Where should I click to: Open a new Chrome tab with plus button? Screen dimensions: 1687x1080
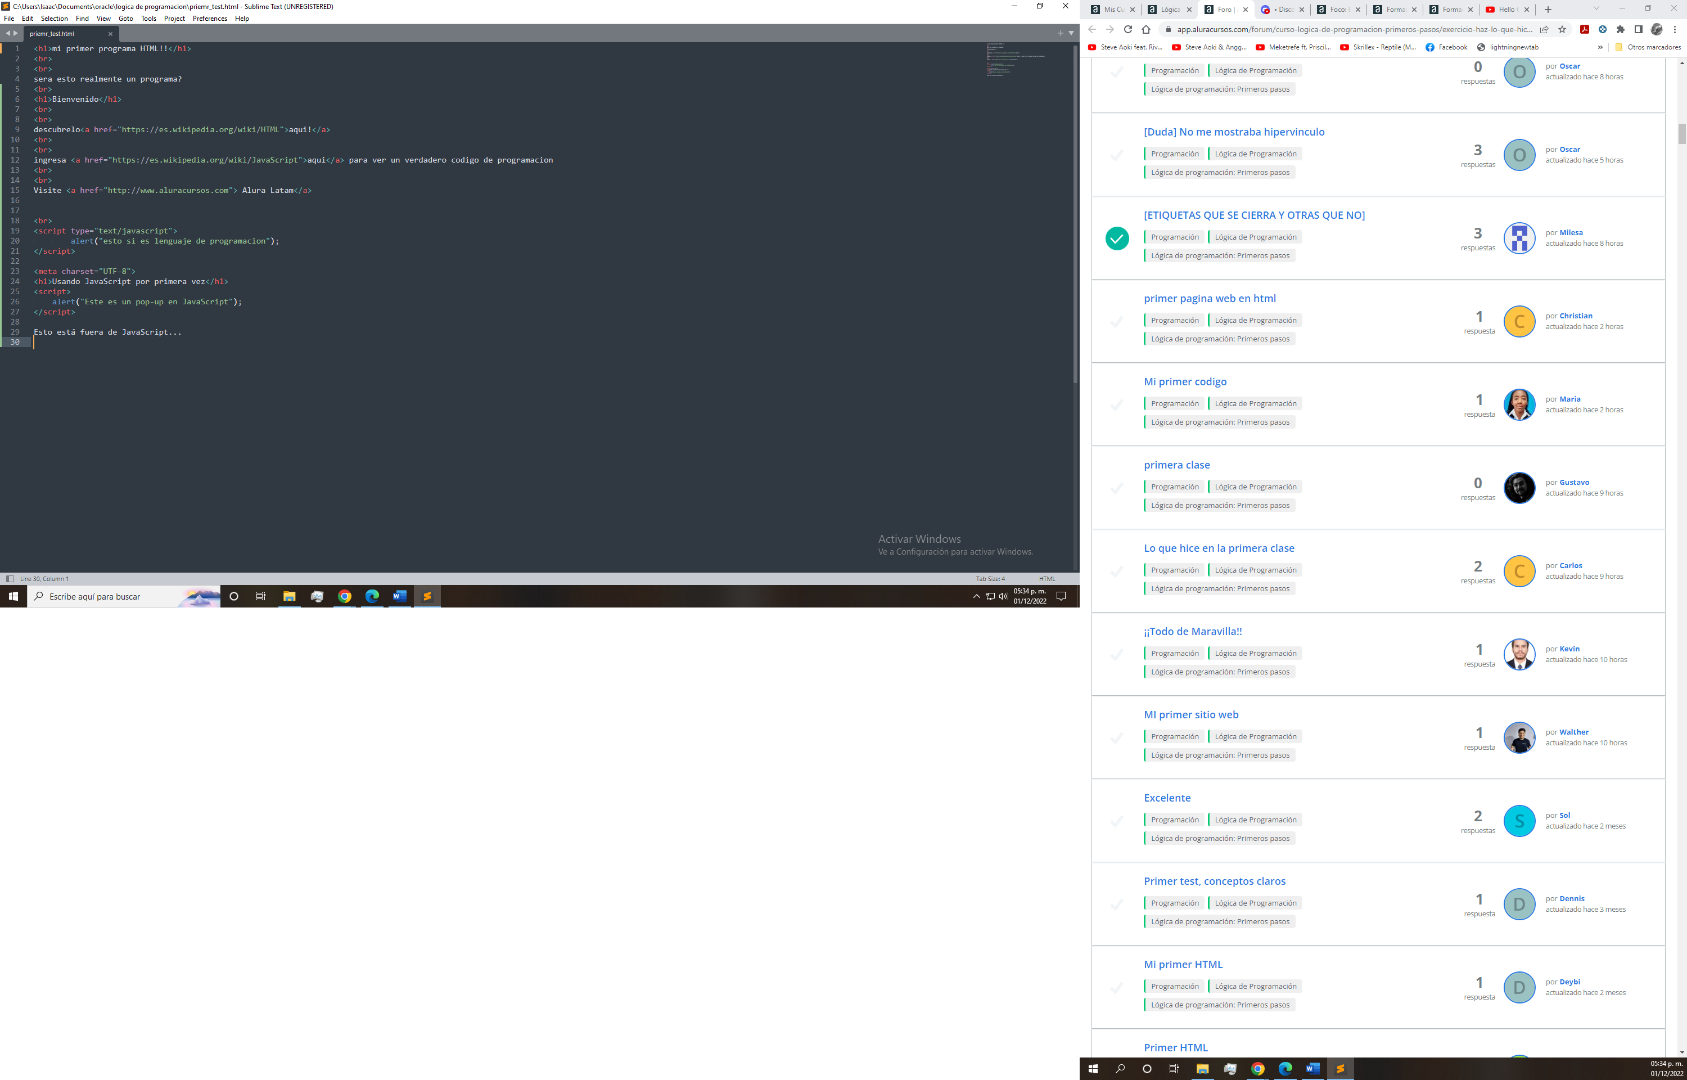click(x=1548, y=9)
